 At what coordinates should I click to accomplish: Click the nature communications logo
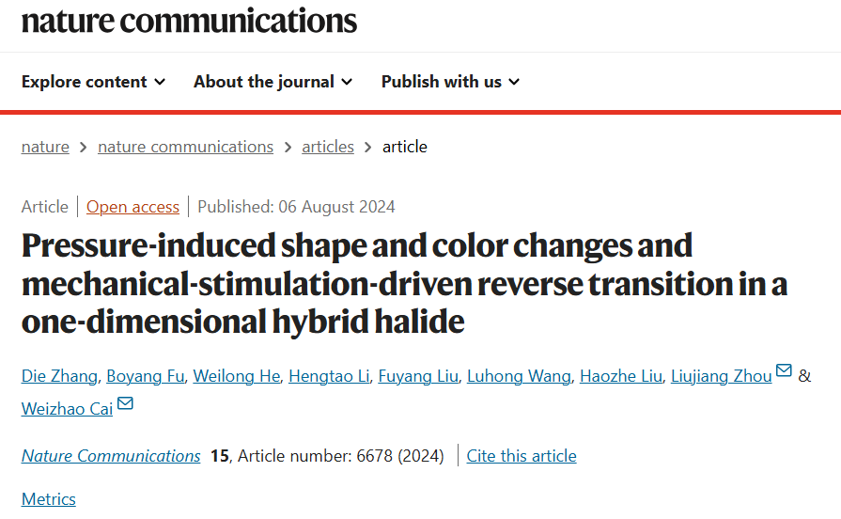[189, 22]
